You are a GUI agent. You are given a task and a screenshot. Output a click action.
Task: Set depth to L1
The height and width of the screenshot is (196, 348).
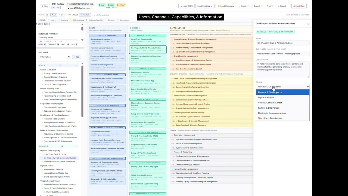click(47, 15)
